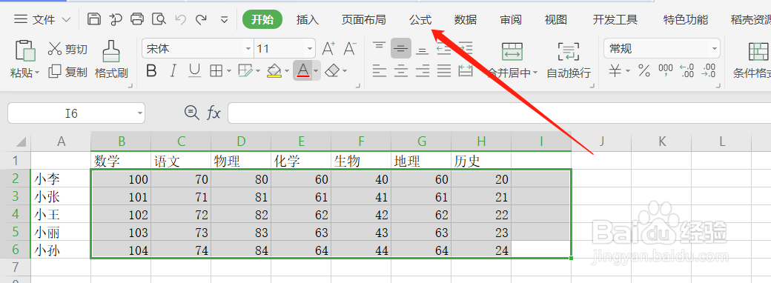
Task: Increase decimal places icon
Action: click(687, 71)
